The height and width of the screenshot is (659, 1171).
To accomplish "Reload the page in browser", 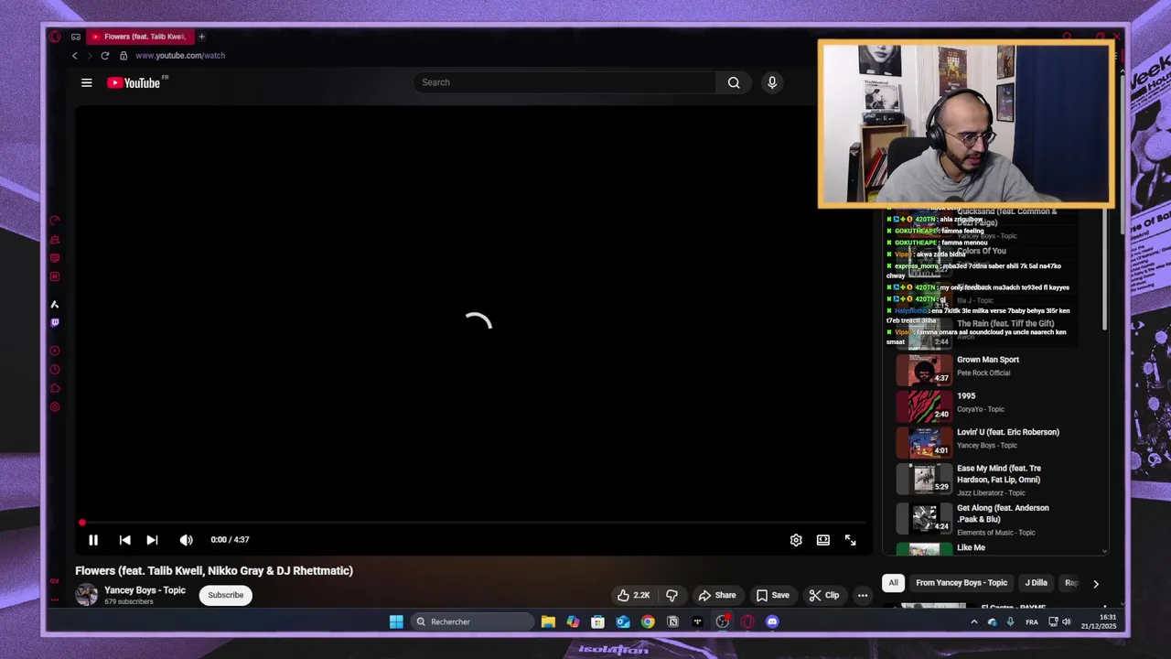I will coord(105,56).
